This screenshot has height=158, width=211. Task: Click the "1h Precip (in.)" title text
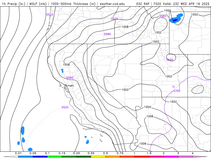pos(14,4)
